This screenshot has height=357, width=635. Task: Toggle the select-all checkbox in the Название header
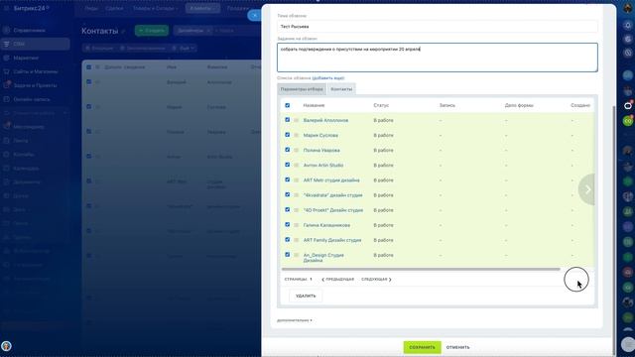coord(287,105)
